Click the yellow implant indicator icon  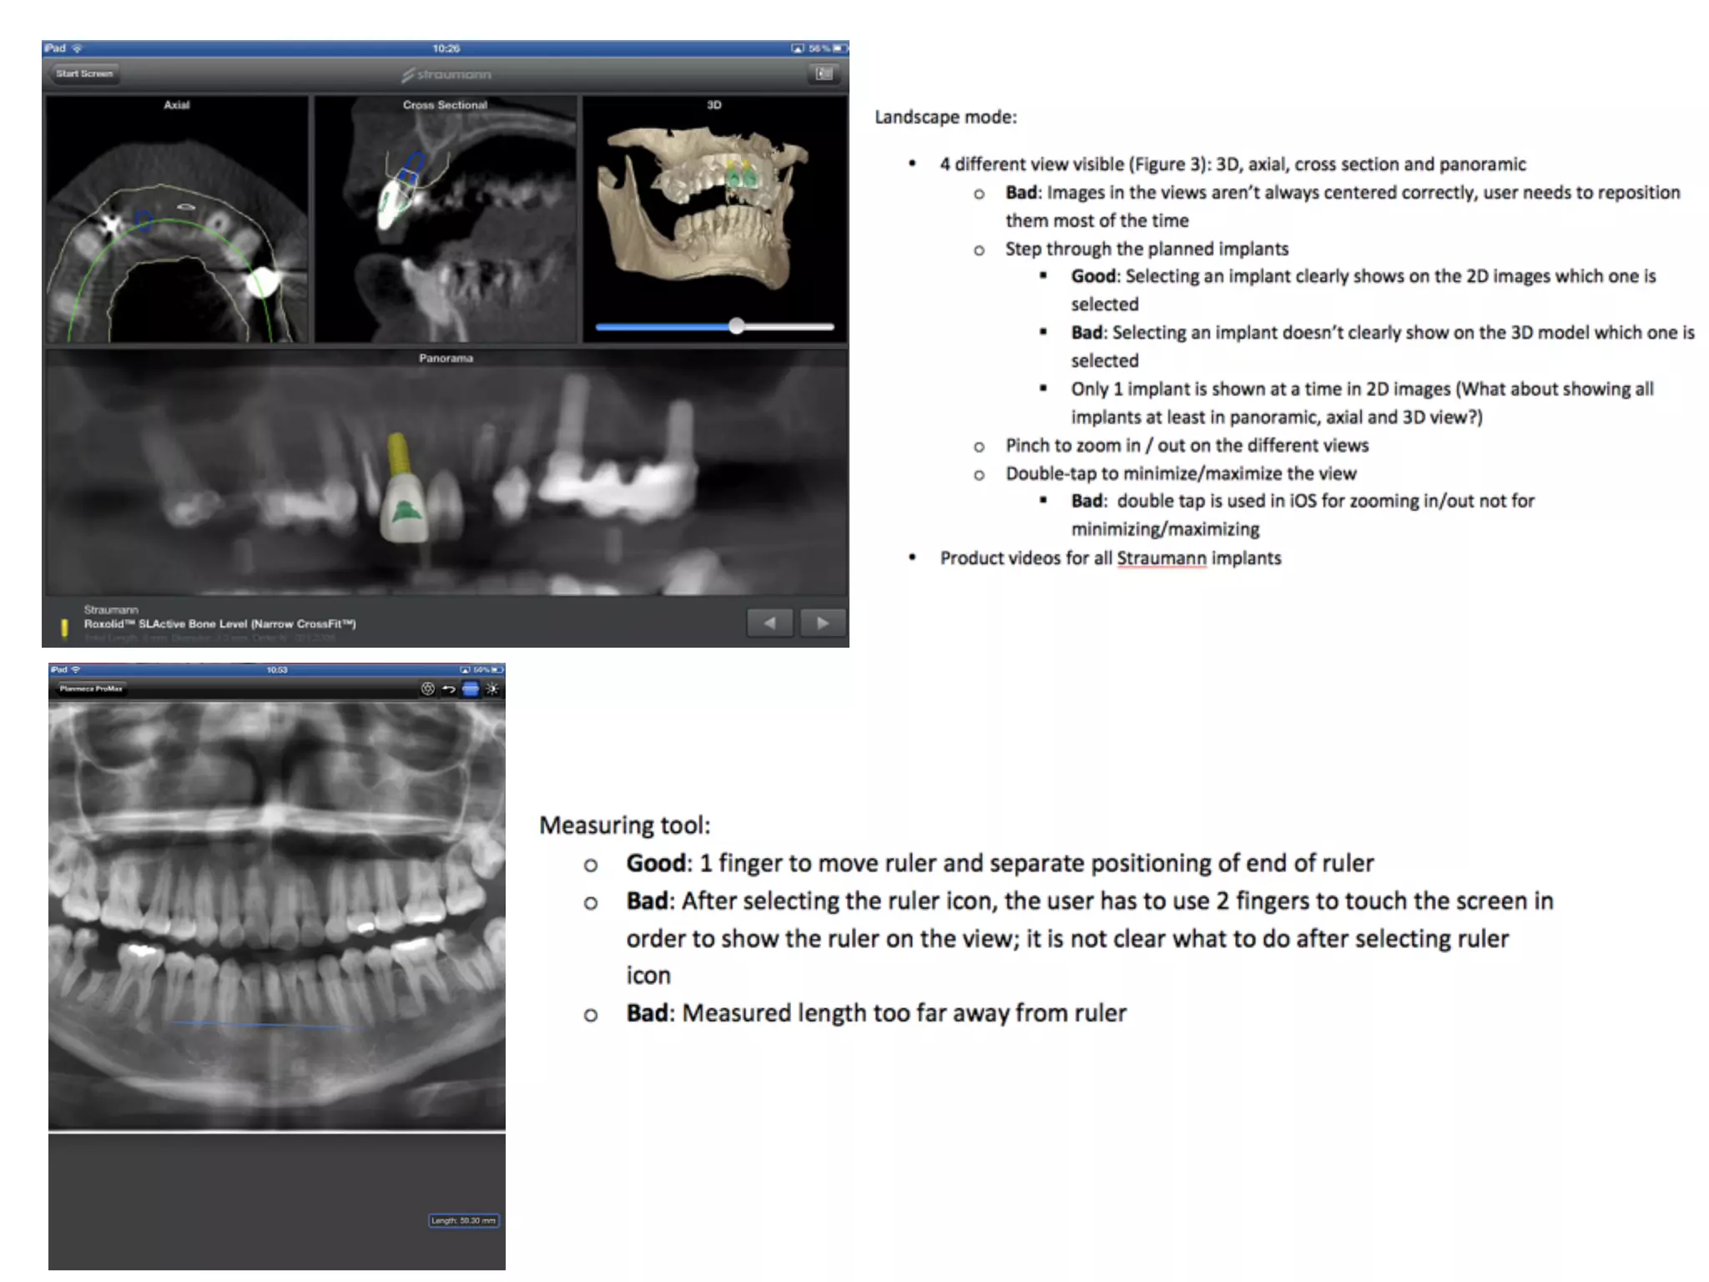tap(64, 628)
